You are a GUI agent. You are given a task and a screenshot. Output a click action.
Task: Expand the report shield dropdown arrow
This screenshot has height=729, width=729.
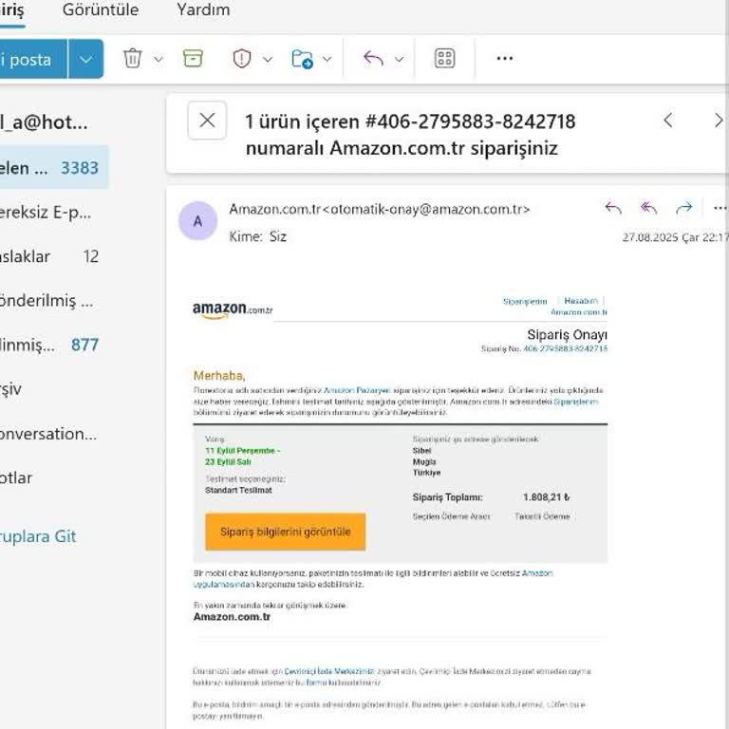[268, 60]
